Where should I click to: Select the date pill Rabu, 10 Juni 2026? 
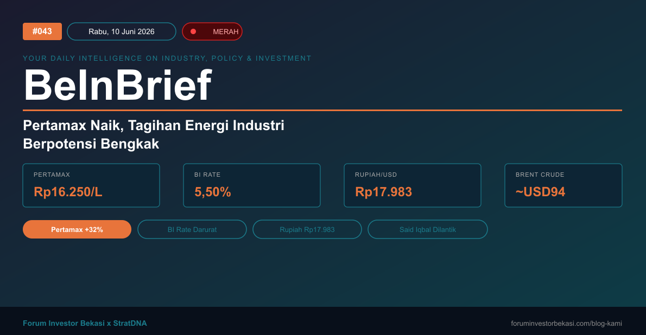point(122,31)
